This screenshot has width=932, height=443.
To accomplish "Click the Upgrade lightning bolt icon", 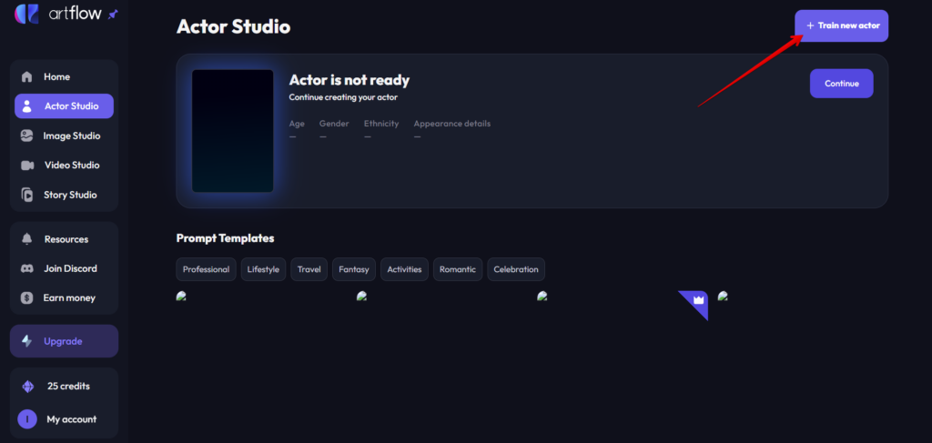I will click(26, 341).
